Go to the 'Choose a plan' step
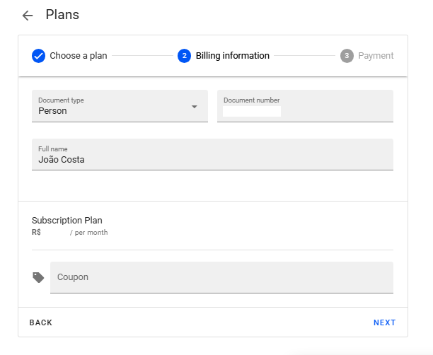Screen dimensions: 433x355 point(78,56)
